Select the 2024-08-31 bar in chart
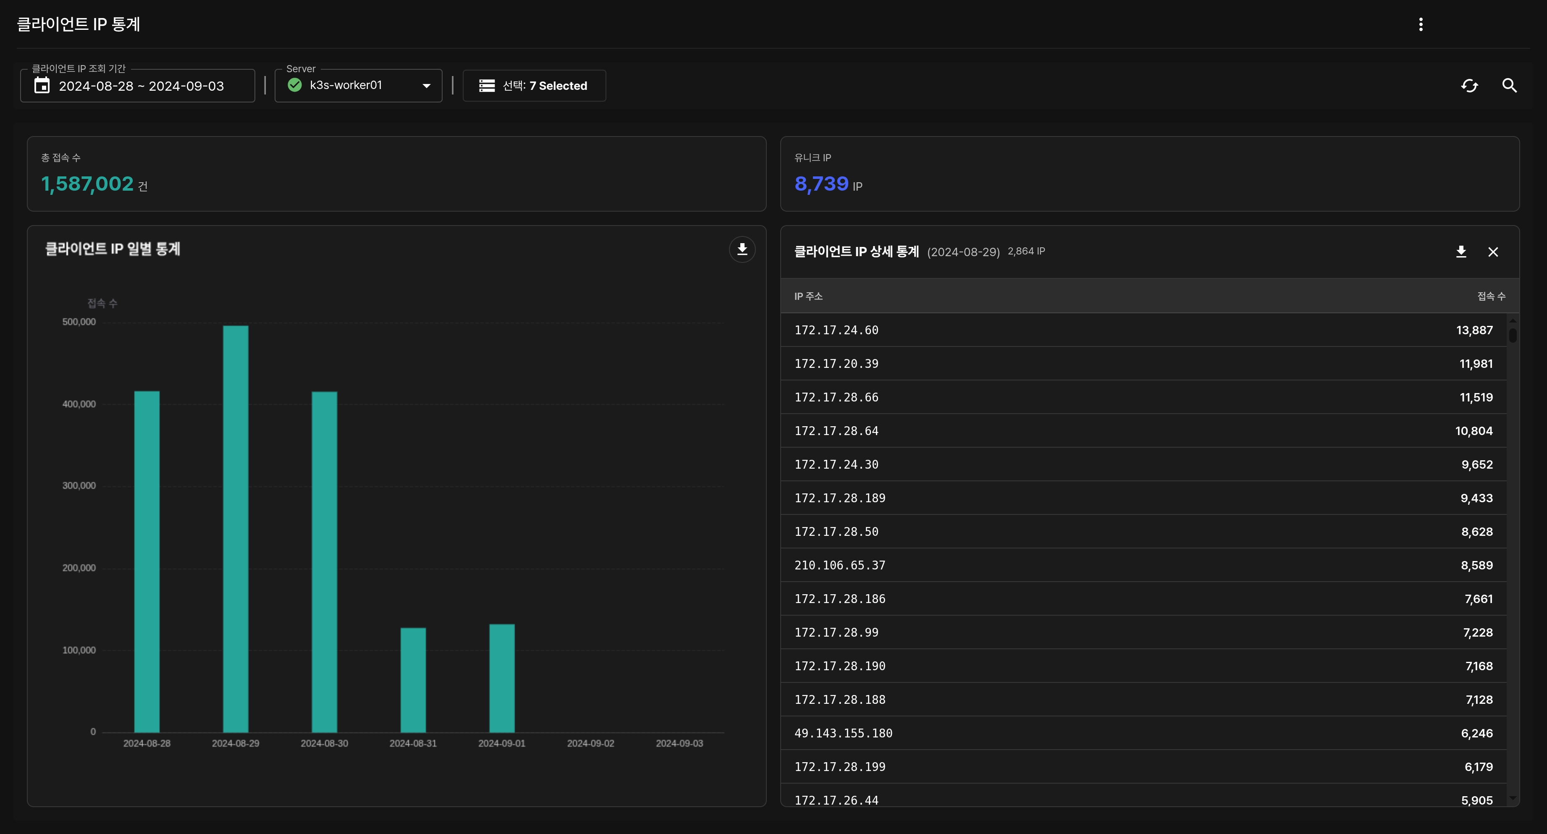 click(x=413, y=680)
